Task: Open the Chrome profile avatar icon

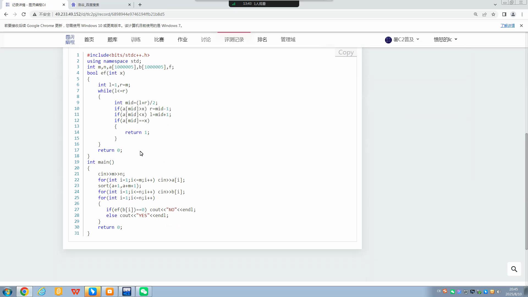Action: pyautogui.click(x=513, y=14)
